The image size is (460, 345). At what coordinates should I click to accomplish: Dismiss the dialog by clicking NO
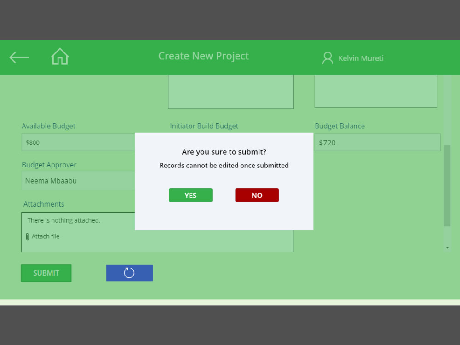(257, 195)
